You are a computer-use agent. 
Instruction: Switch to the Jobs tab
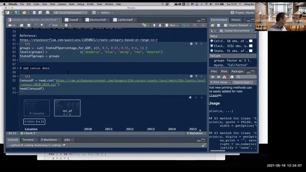[67, 140]
